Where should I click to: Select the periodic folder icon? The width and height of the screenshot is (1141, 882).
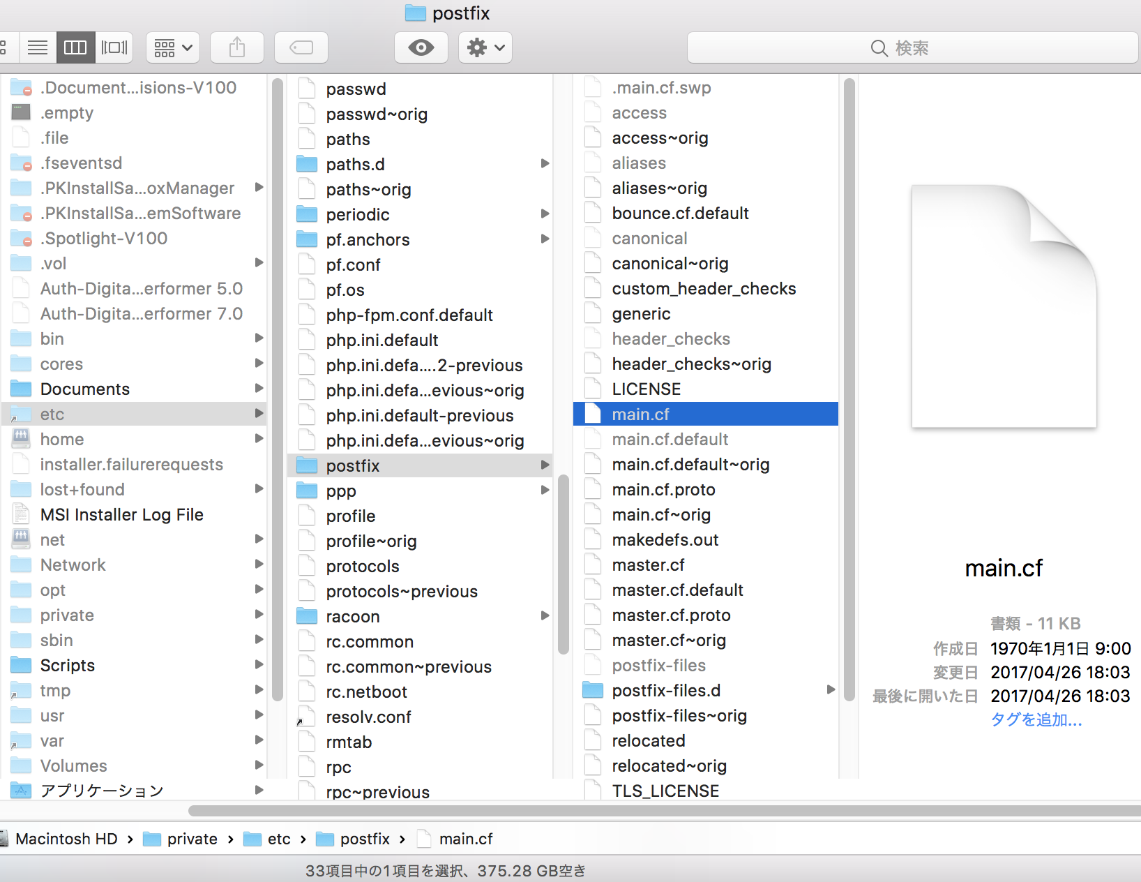tap(307, 214)
